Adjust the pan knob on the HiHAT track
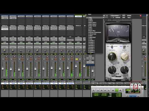Image resolution: width=149 pixels, height=111 pixels. pos(21,51)
